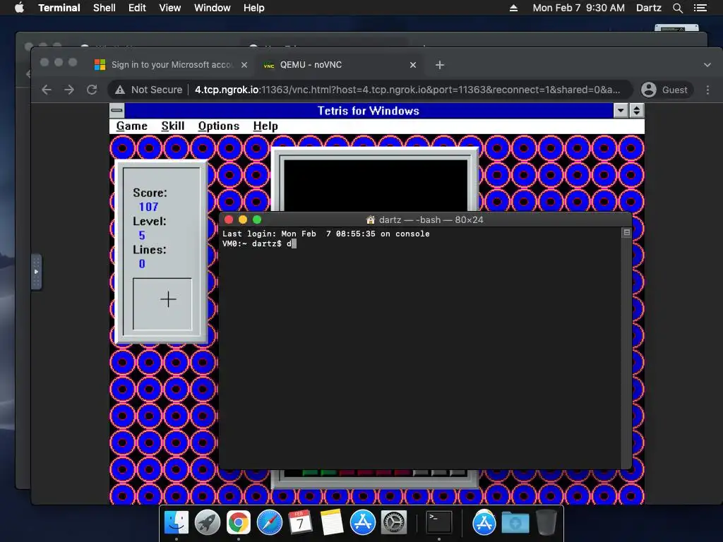
Task: Click Chrome forward arrow
Action: tap(69, 90)
